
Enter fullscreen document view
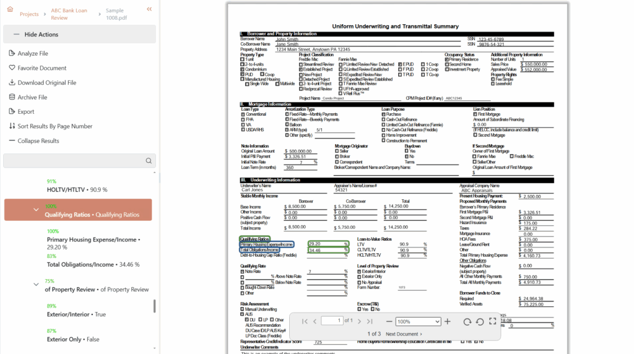click(x=493, y=321)
